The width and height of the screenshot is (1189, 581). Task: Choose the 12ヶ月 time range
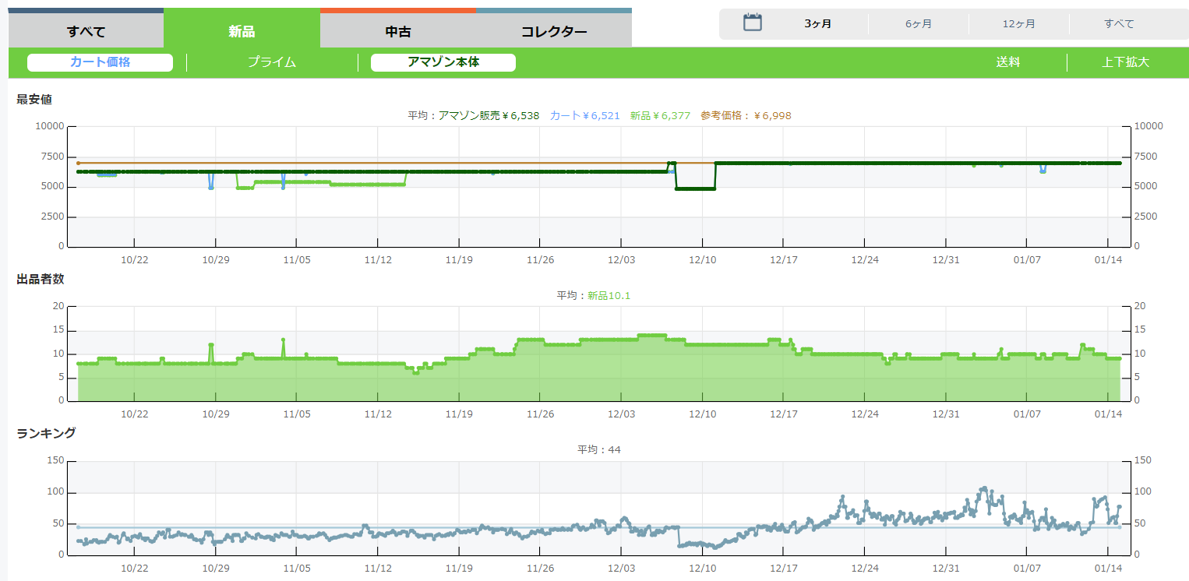pyautogui.click(x=1019, y=24)
